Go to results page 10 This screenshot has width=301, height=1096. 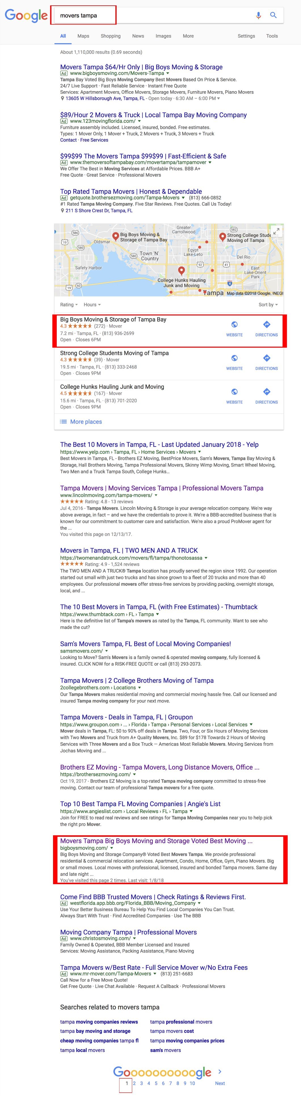192,1083
